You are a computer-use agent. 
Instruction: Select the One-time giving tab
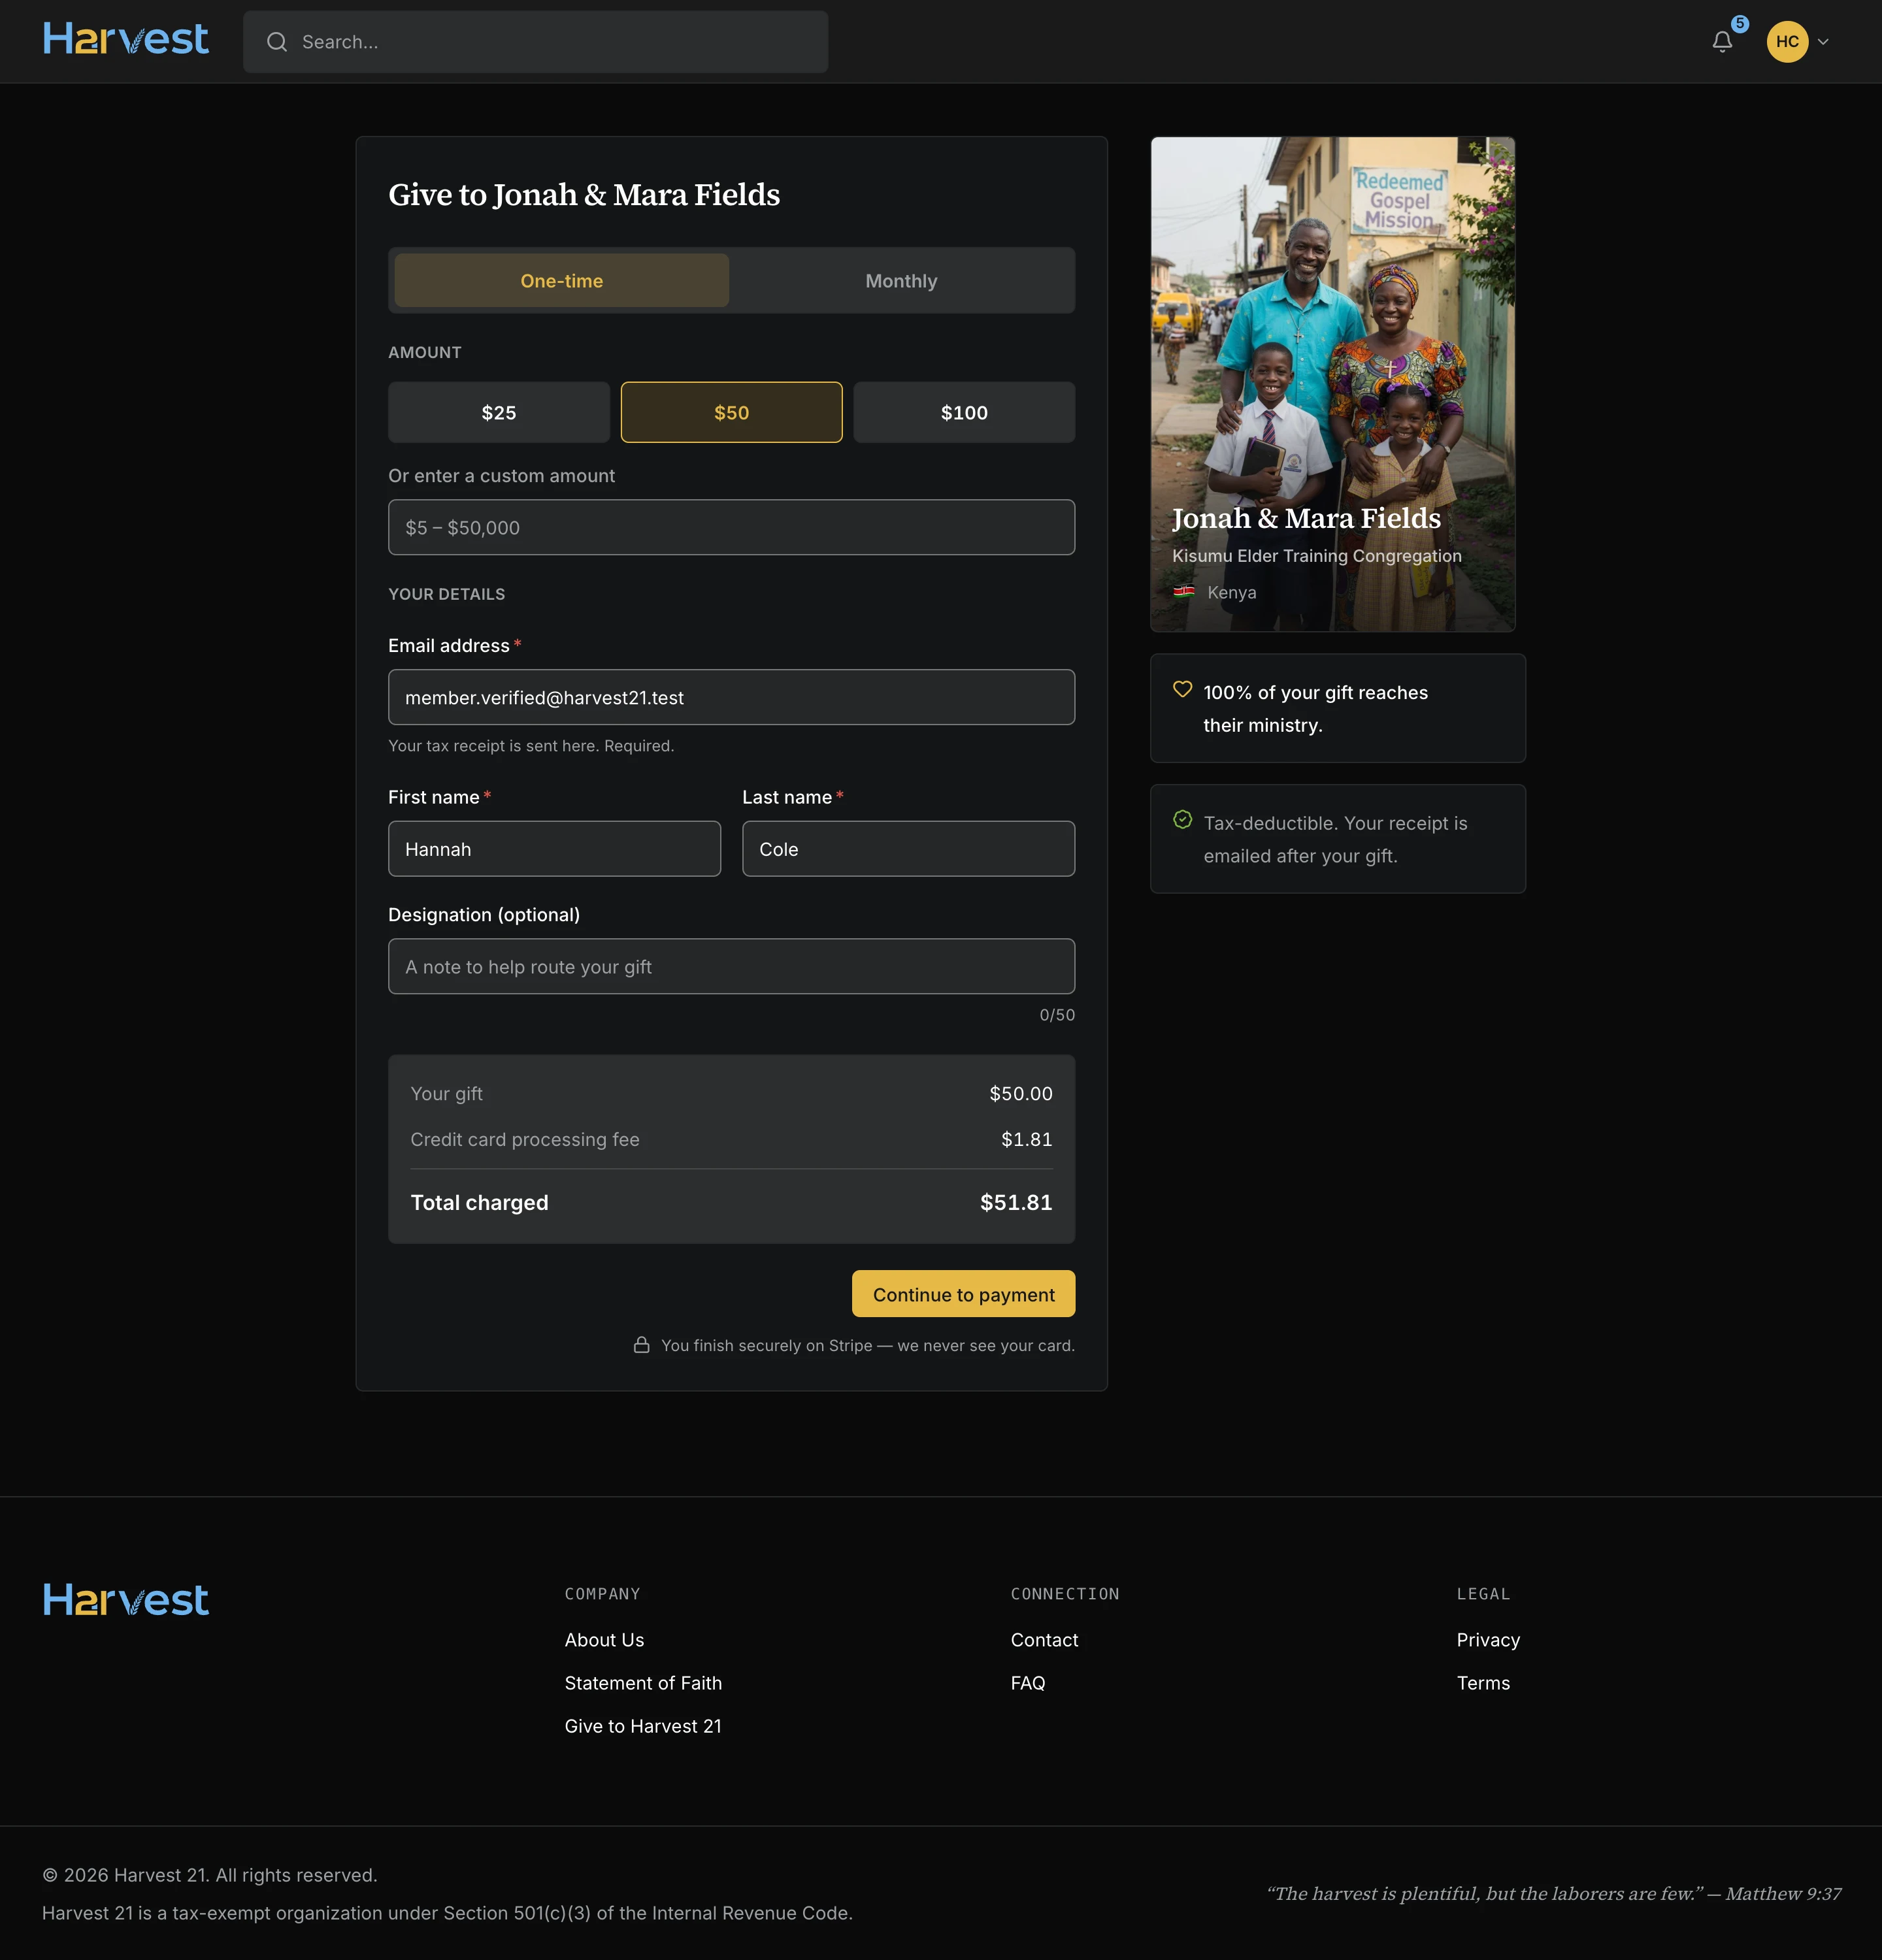[562, 281]
